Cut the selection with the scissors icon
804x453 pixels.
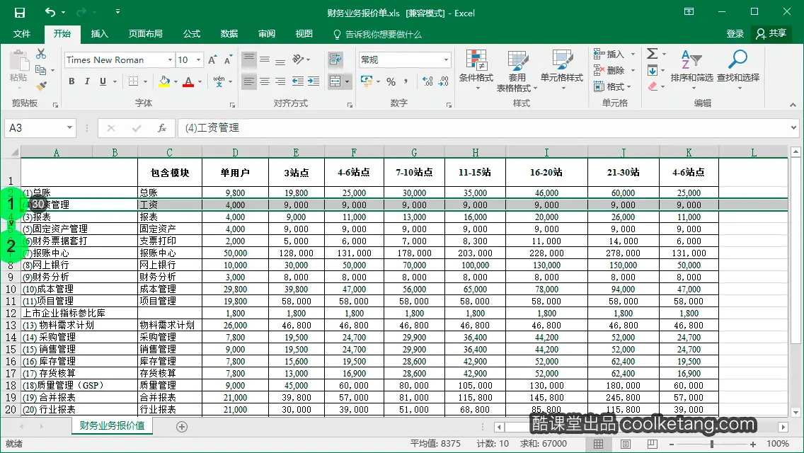coord(41,54)
